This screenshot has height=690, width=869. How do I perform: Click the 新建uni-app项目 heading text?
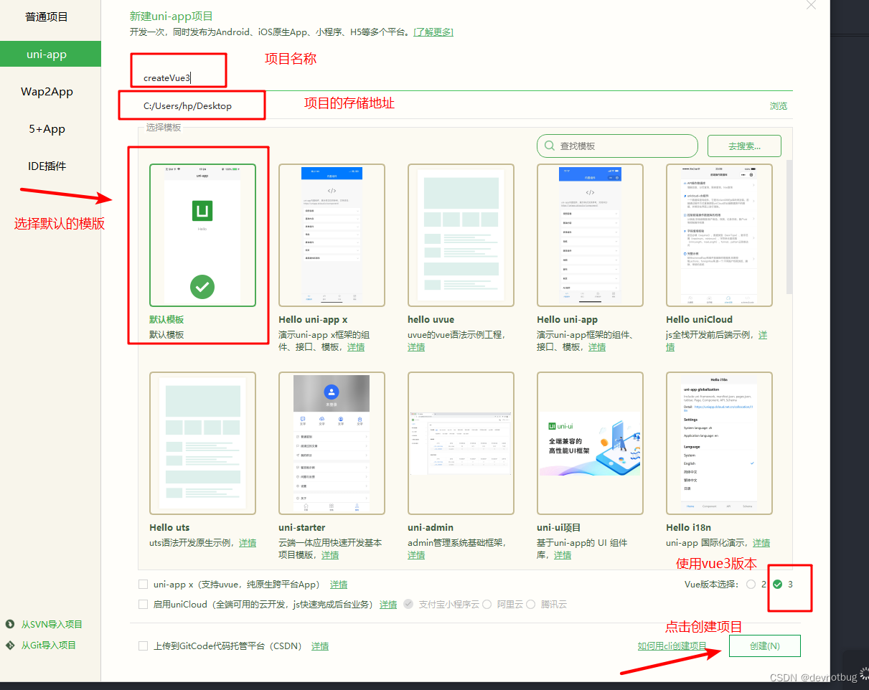(172, 16)
